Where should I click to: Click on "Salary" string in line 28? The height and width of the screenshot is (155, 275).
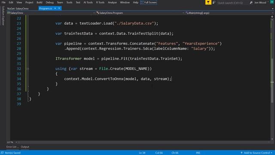(200, 49)
